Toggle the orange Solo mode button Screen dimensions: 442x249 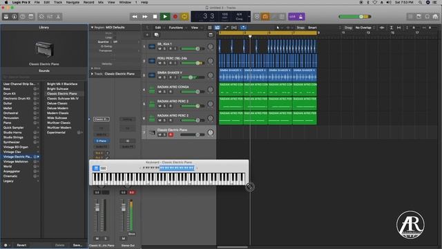pyautogui.click(x=265, y=17)
